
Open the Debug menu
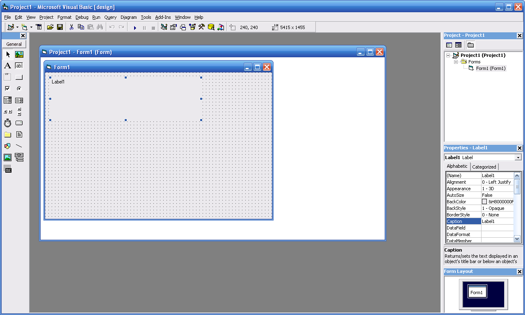[82, 17]
